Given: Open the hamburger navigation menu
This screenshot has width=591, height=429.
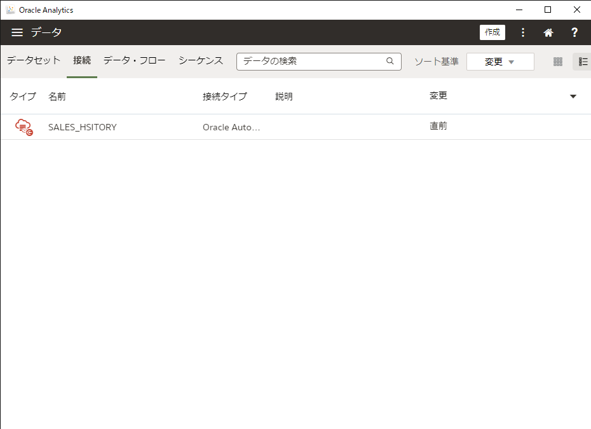Looking at the screenshot, I should tap(17, 32).
